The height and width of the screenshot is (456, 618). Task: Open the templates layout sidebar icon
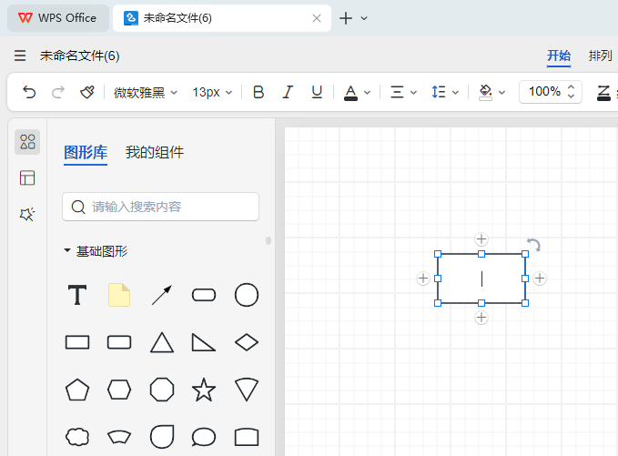coord(27,177)
